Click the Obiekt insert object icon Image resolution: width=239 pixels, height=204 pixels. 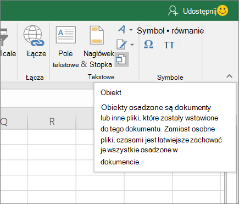(x=122, y=59)
